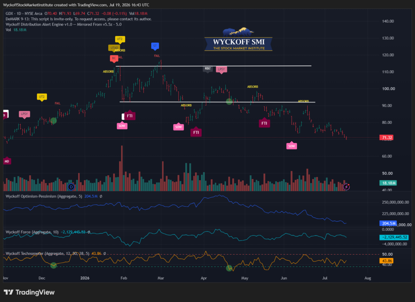Click the UT2 label in December
Screen dimensions: 415x302
click(42, 97)
